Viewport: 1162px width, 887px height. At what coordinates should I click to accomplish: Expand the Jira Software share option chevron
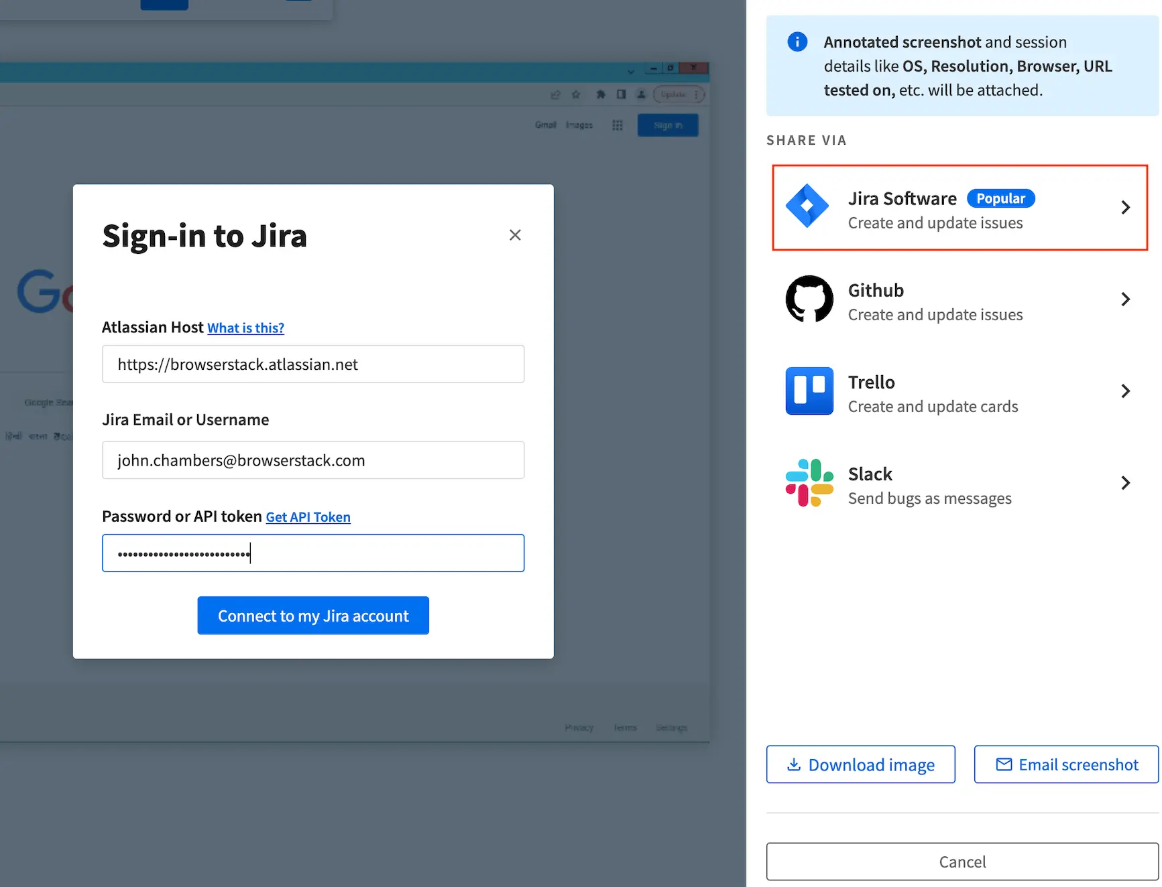tap(1125, 207)
